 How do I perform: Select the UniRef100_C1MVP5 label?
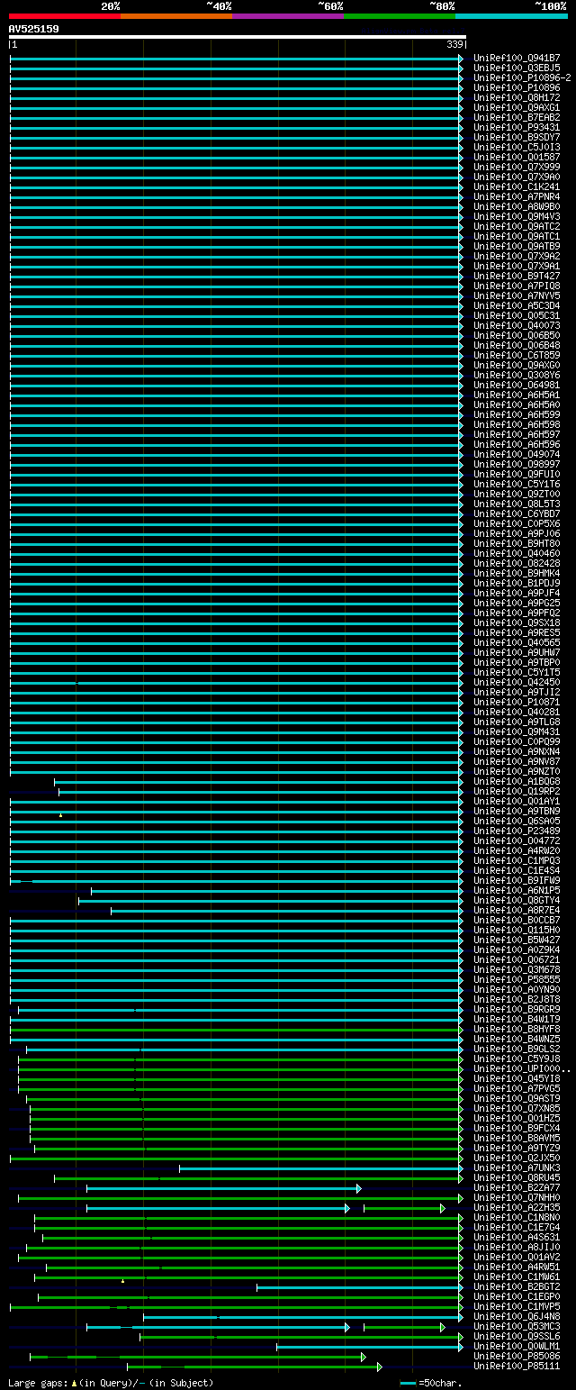pos(516,1306)
